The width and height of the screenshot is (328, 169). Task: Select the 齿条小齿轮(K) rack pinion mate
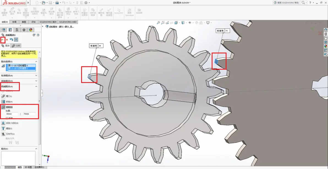[x=10, y=123]
